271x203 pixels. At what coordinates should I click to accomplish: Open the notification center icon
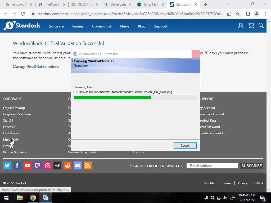[263, 198]
